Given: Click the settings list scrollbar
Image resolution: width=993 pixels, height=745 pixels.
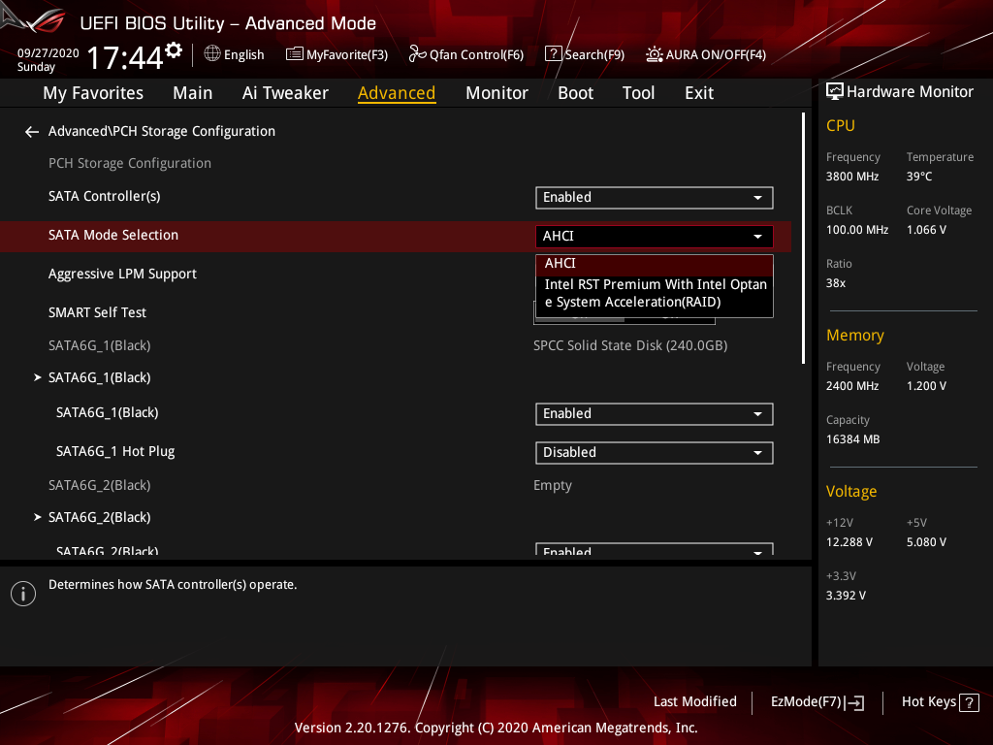Looking at the screenshot, I should point(803,239).
